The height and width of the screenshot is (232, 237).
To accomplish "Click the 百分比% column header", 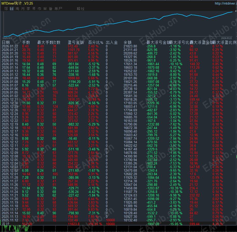I will [96, 42].
